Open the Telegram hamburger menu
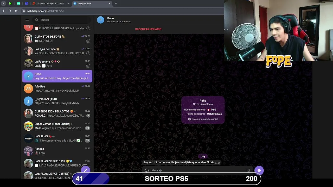The image size is (333, 187). tap(27, 20)
